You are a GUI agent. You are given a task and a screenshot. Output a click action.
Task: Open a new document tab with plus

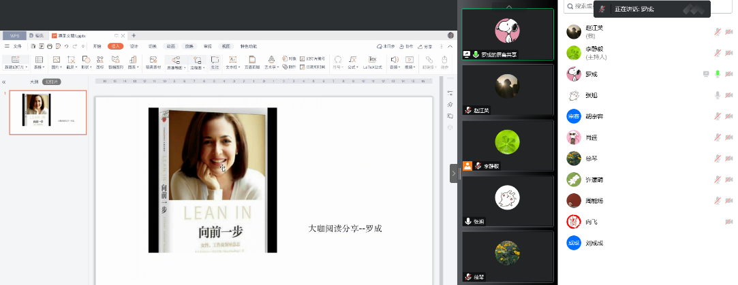click(134, 35)
